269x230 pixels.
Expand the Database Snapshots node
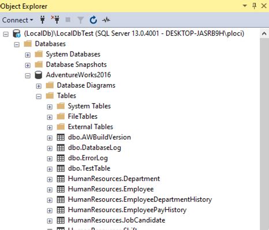(x=28, y=66)
